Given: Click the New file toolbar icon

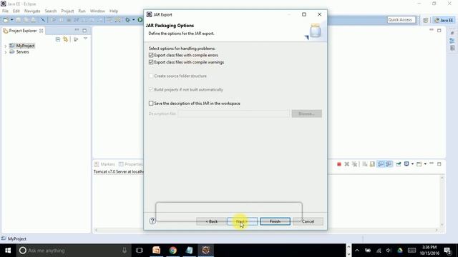Looking at the screenshot, I should (6, 20).
